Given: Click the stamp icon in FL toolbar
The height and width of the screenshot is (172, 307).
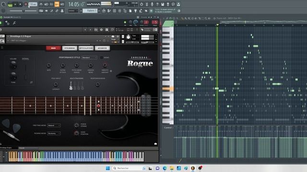Looking at the screenshot, I should click(62, 11).
